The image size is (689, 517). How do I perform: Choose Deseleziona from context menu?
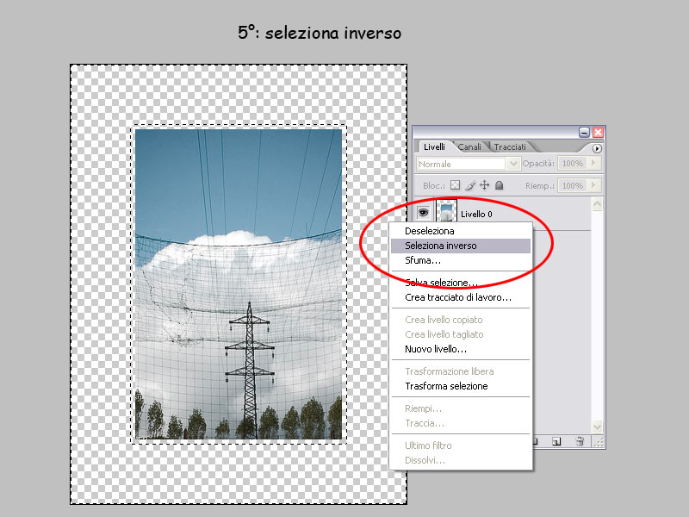tap(430, 231)
